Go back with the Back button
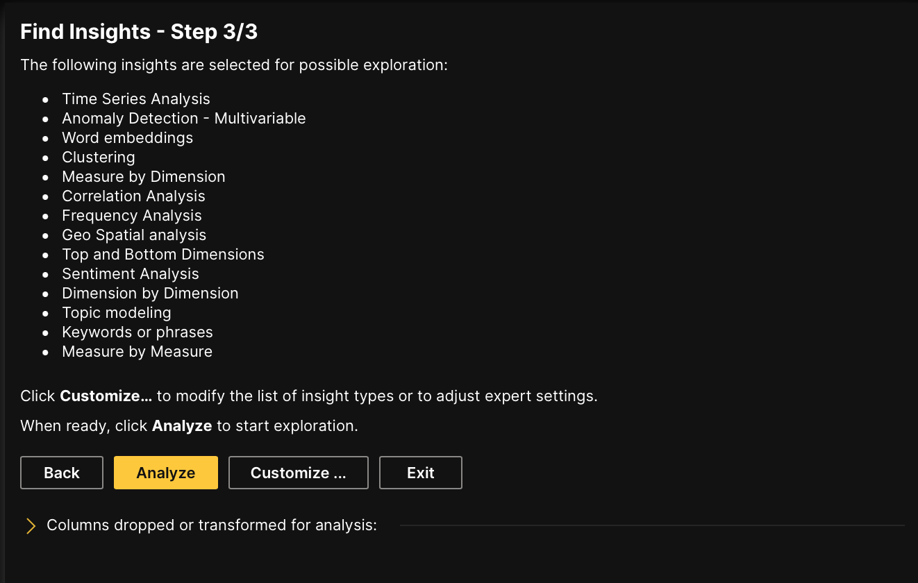918x583 pixels. pyautogui.click(x=62, y=473)
